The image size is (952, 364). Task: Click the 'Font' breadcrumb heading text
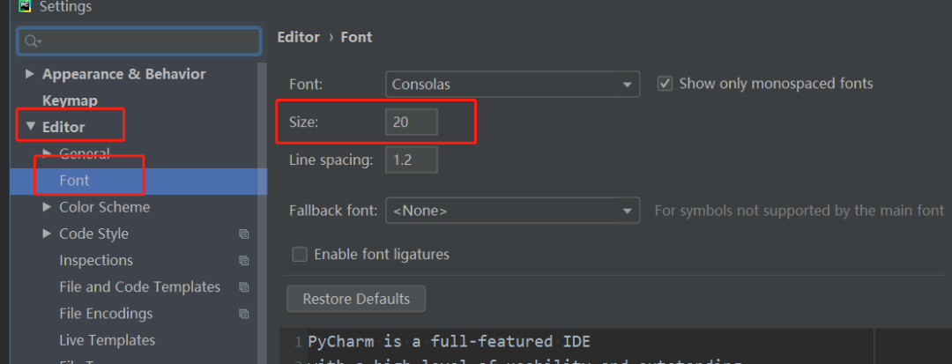pyautogui.click(x=356, y=37)
